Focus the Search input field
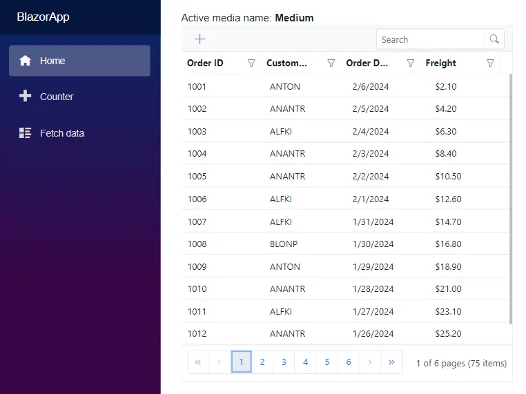 point(431,39)
